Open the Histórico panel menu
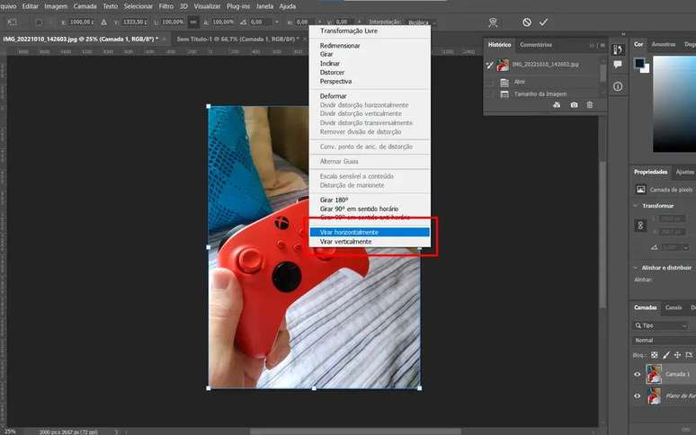Screen dimensions: 696x435 pyautogui.click(x=602, y=45)
